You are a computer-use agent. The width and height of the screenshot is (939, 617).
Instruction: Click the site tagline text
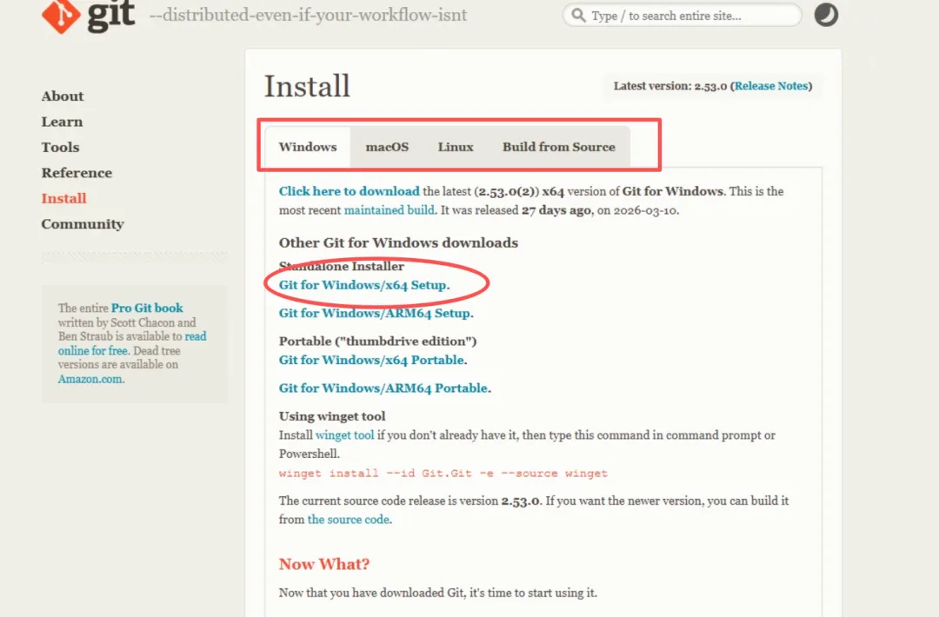click(308, 15)
